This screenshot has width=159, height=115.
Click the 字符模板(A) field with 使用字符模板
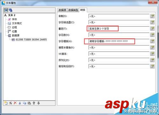pyautogui.click(x=119, y=41)
